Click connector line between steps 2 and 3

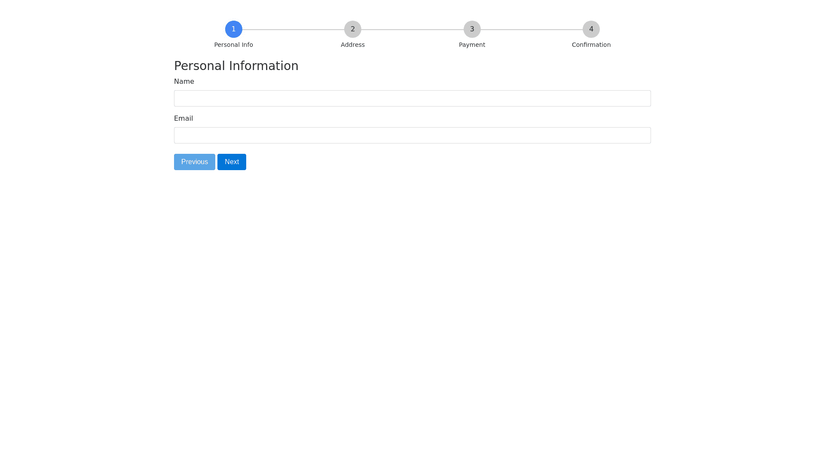[x=412, y=30]
